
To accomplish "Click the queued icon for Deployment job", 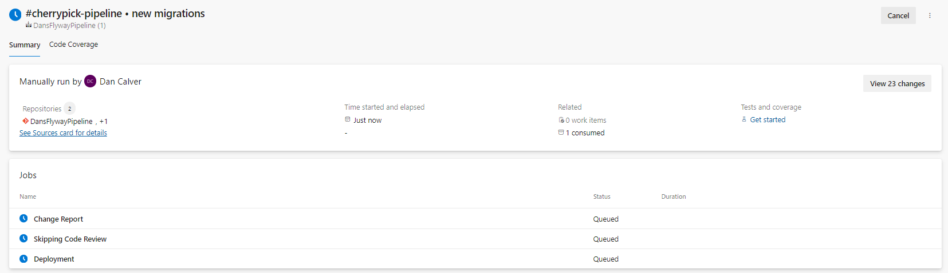I will coord(23,259).
